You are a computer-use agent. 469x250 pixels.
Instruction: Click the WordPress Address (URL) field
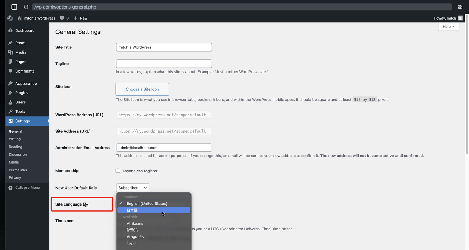164,115
